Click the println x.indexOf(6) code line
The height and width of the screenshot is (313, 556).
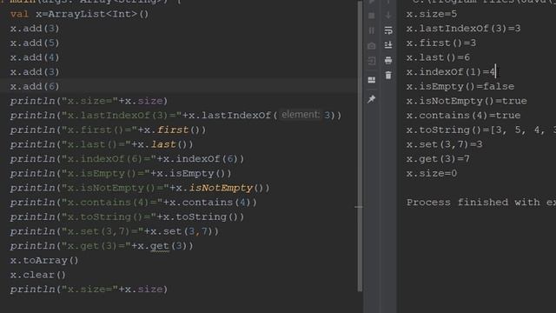[x=127, y=159]
